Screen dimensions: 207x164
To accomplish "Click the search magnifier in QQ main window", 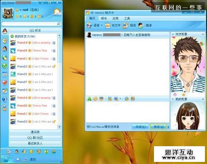I will (59, 24).
